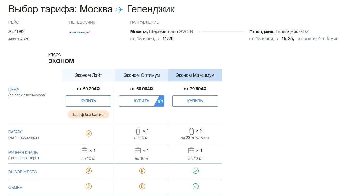This screenshot has width=343, height=196.
Task: Select the Эконом Оптимум tariff header
Action: coord(142,75)
